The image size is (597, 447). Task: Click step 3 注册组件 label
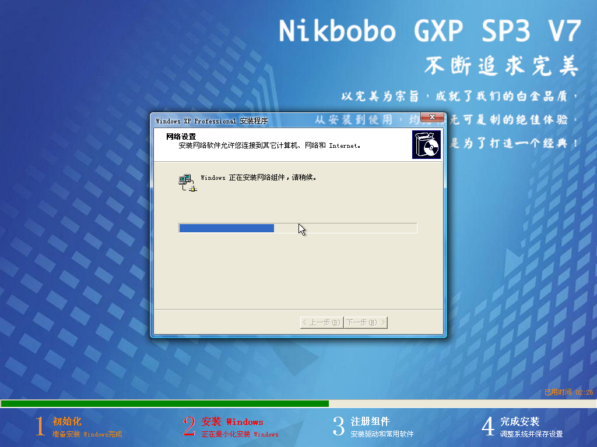[x=370, y=421]
